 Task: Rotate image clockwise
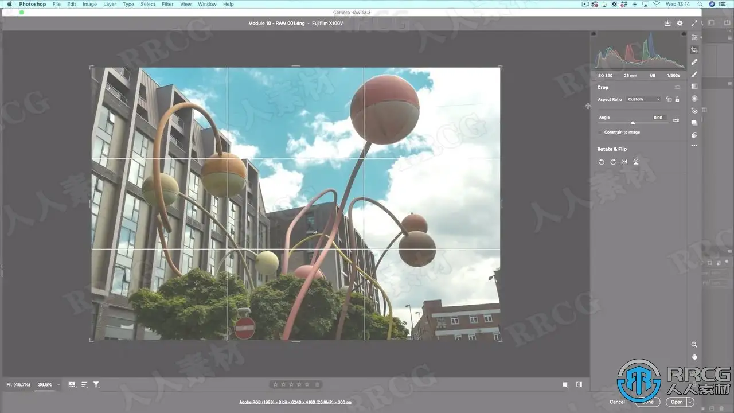click(x=613, y=162)
